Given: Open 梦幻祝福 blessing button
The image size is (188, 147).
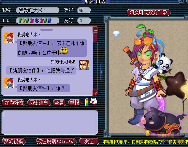Looking at the screenshot, I should 13,141.
